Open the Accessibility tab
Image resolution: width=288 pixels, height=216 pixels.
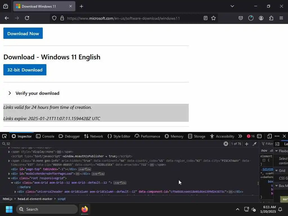[x=222, y=136]
